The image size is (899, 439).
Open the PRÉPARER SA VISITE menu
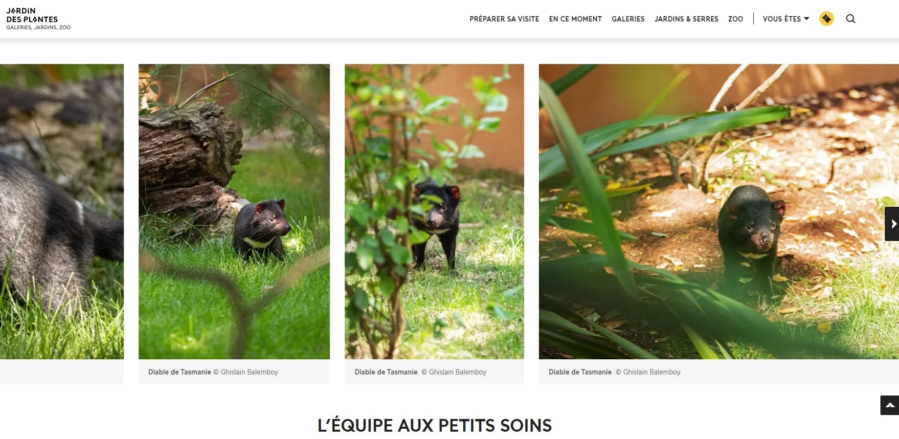504,19
